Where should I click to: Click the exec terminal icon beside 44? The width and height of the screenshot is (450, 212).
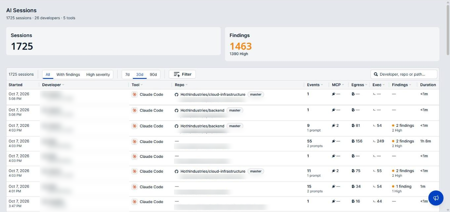pyautogui.click(x=374, y=201)
